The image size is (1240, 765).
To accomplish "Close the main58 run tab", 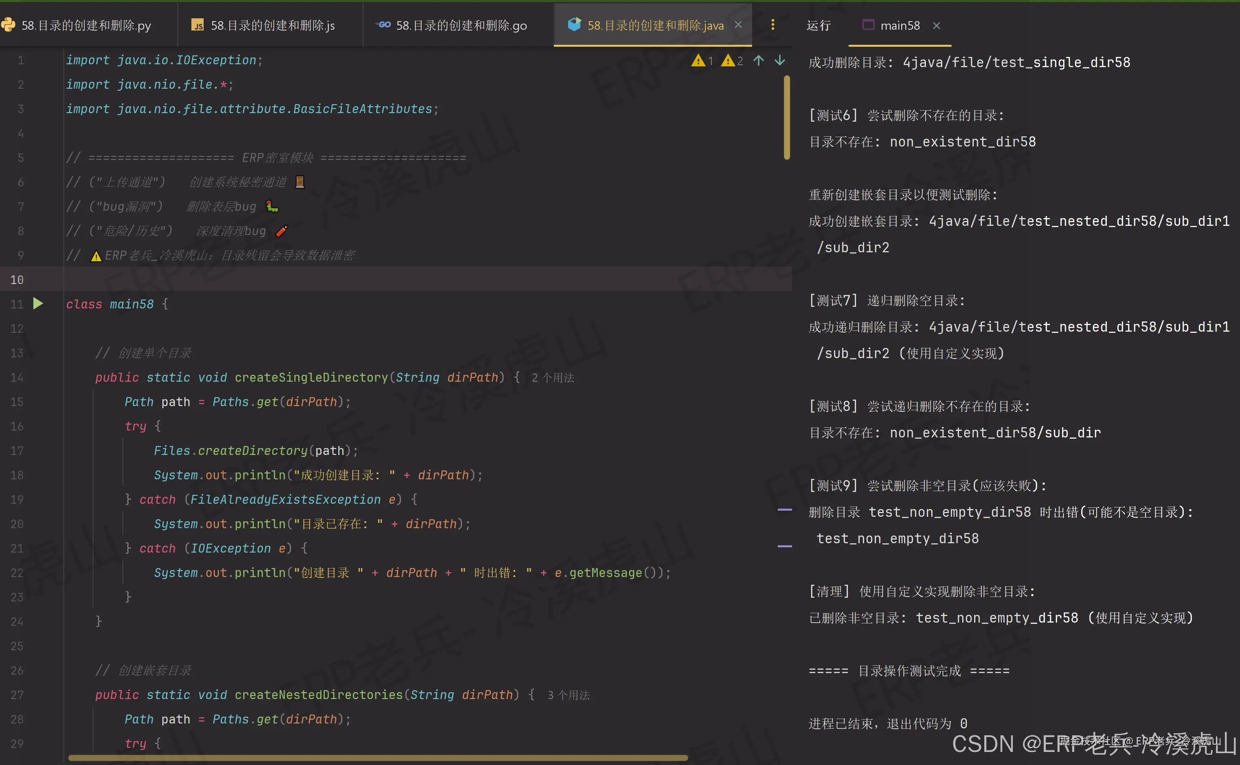I will pos(936,25).
